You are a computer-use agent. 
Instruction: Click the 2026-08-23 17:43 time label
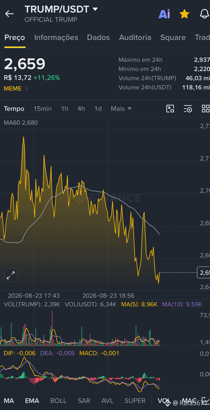point(34,296)
